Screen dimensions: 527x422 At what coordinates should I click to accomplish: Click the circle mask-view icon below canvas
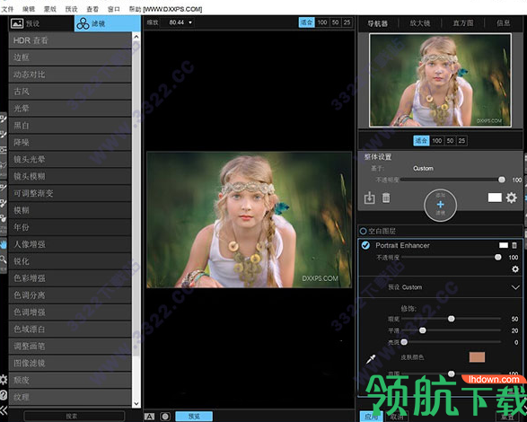click(165, 417)
